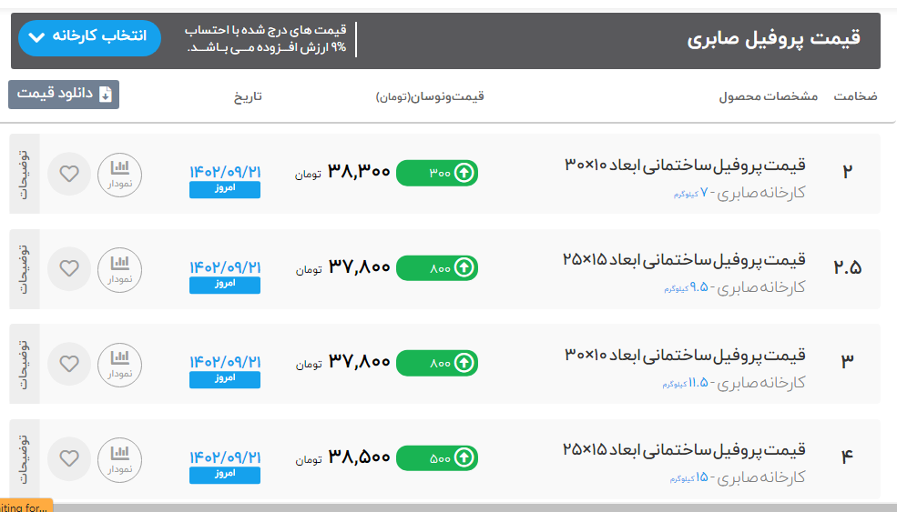Expand توضیحات tab on 2.5mm row
Screen dimensions: 897x512
click(x=25, y=268)
